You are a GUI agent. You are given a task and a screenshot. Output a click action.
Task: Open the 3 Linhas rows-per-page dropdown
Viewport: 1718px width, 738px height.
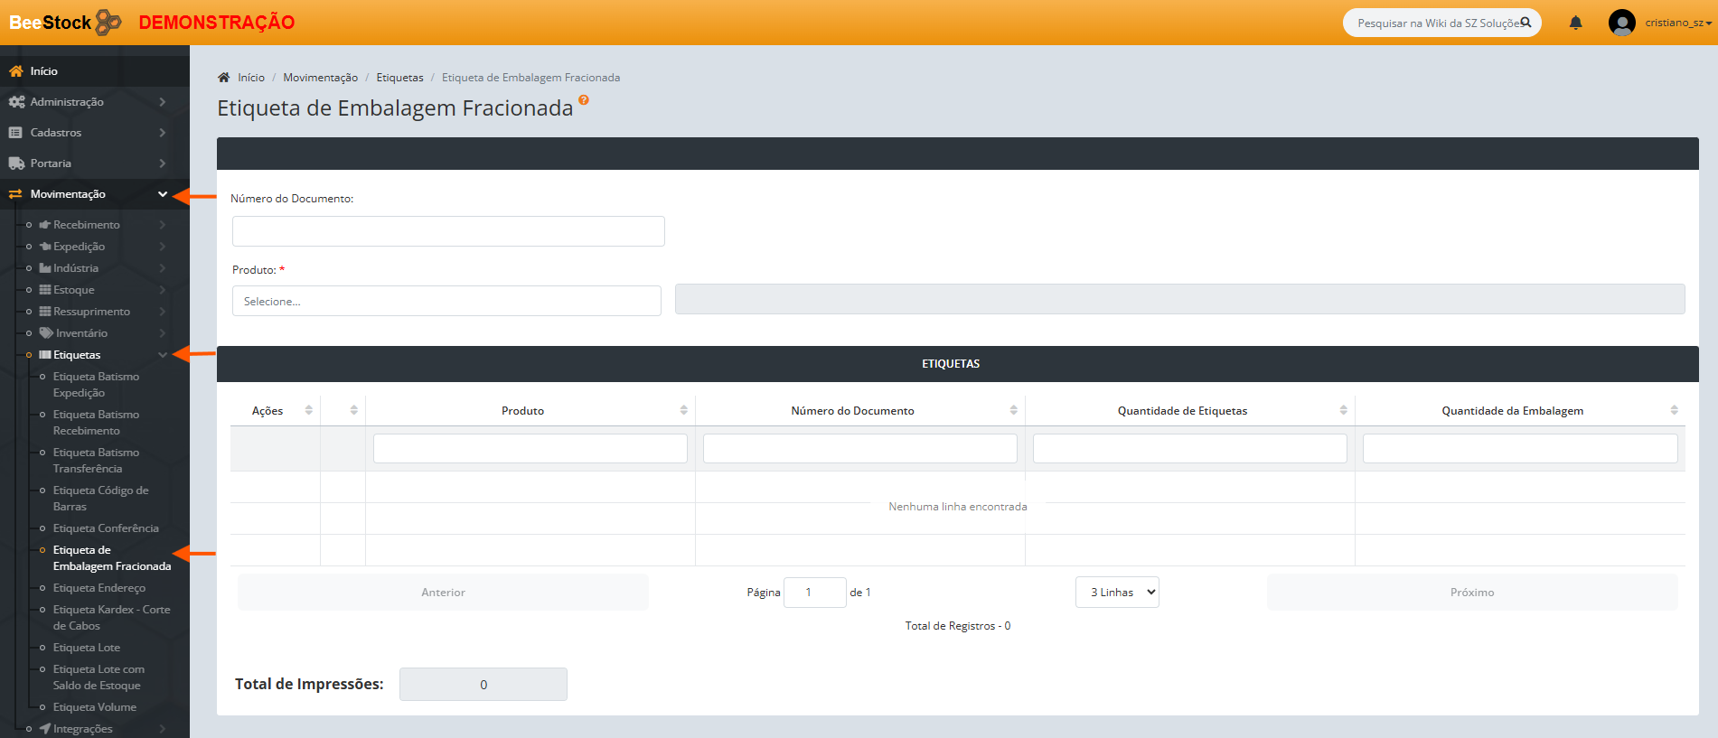click(1117, 593)
